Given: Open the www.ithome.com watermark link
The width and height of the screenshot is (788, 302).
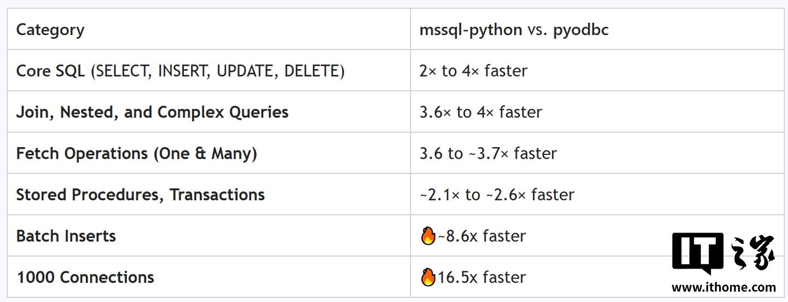Looking at the screenshot, I should click(723, 287).
